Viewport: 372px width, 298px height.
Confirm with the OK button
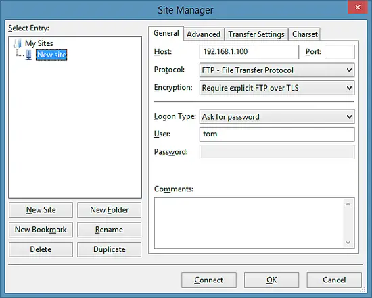click(x=271, y=280)
